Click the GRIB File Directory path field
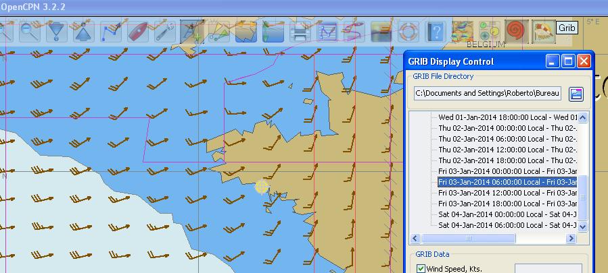The height and width of the screenshot is (273, 608). coord(488,93)
